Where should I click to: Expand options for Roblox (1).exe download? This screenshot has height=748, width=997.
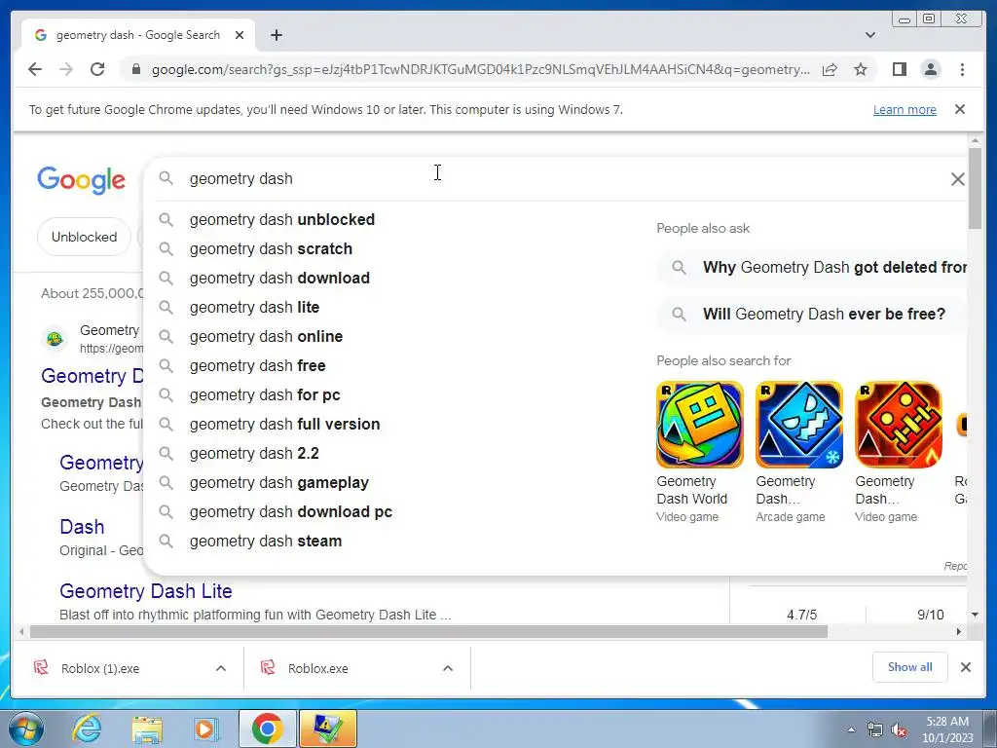coord(221,668)
